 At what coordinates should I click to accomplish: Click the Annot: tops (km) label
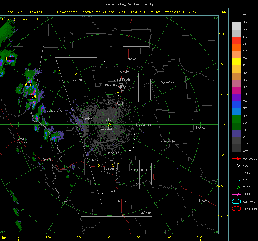point(20,19)
